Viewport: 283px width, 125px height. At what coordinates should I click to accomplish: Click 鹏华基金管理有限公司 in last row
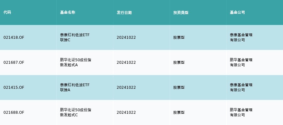241,112
